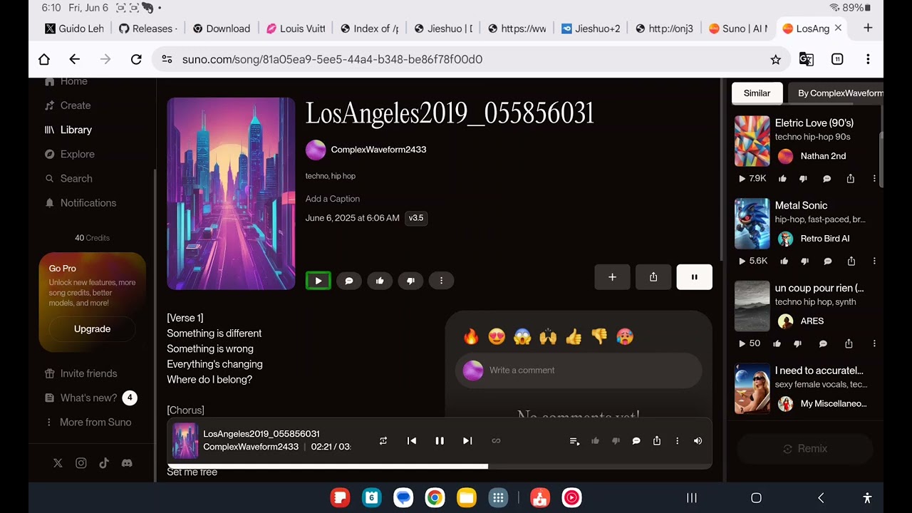Open options menu for Eletric Love (90's)
Viewport: 912px width, 513px height.
(874, 179)
